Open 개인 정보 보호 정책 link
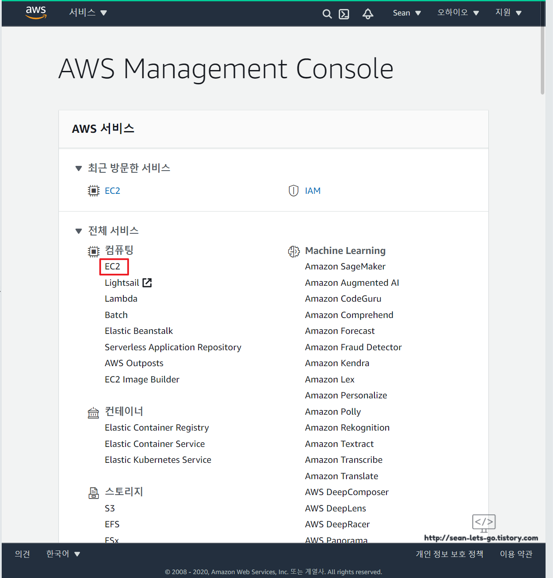Viewport: 555px width, 578px height. [x=449, y=554]
